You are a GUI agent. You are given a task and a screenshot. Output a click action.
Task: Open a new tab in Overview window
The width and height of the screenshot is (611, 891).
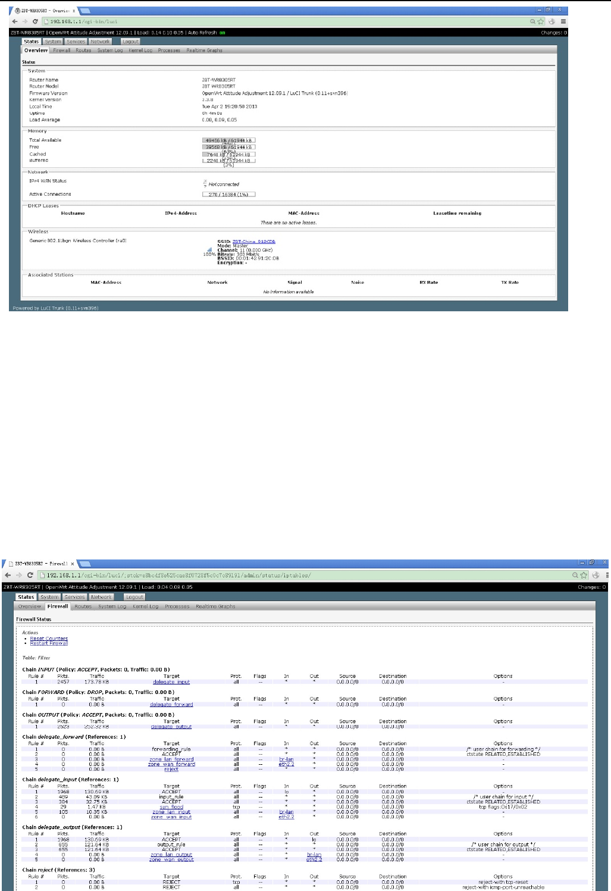84,11
